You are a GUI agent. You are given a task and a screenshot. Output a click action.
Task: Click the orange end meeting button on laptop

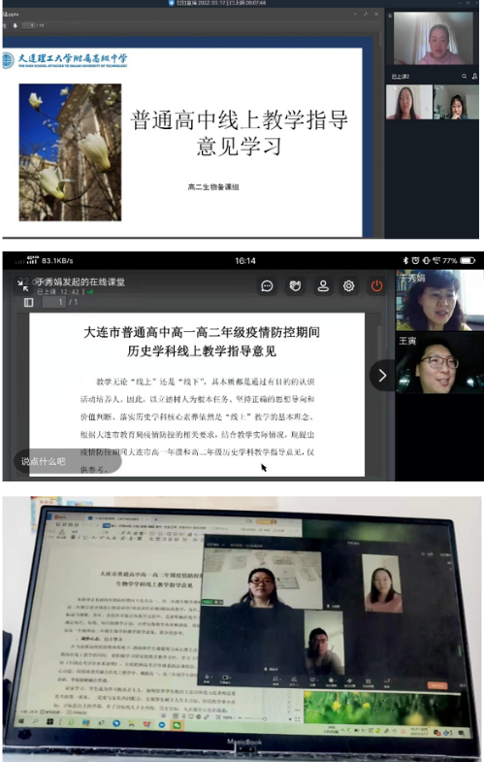coord(436,685)
